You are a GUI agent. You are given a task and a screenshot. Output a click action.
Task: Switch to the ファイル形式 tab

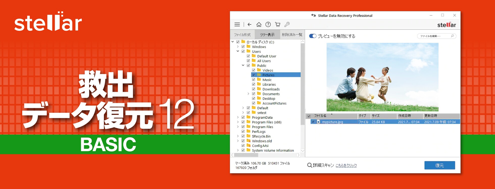point(242,35)
